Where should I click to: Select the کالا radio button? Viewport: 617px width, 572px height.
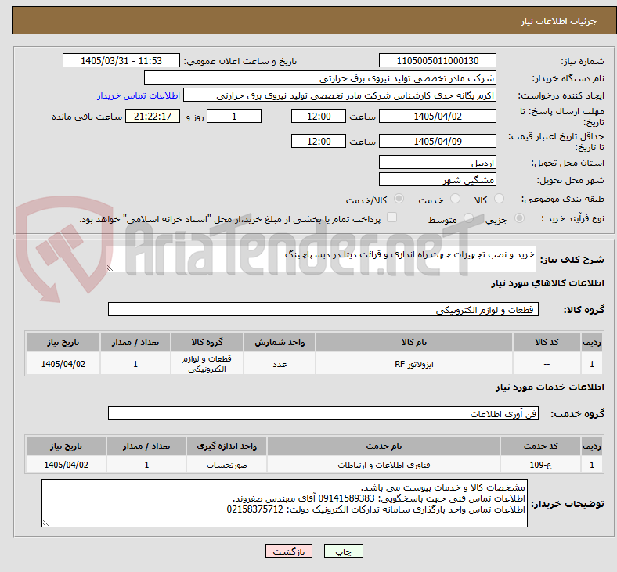tap(499, 199)
